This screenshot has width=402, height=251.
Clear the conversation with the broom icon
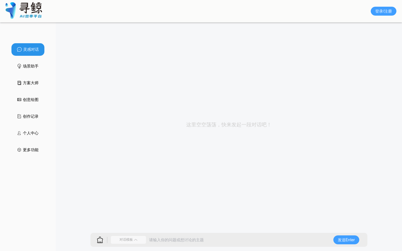pos(100,240)
